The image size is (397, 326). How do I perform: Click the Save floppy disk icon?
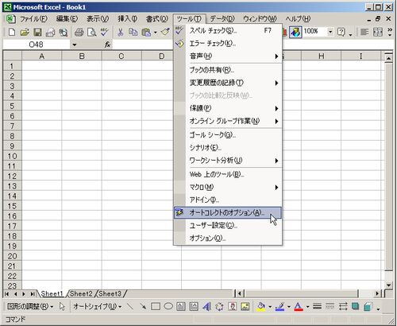pyautogui.click(x=37, y=33)
